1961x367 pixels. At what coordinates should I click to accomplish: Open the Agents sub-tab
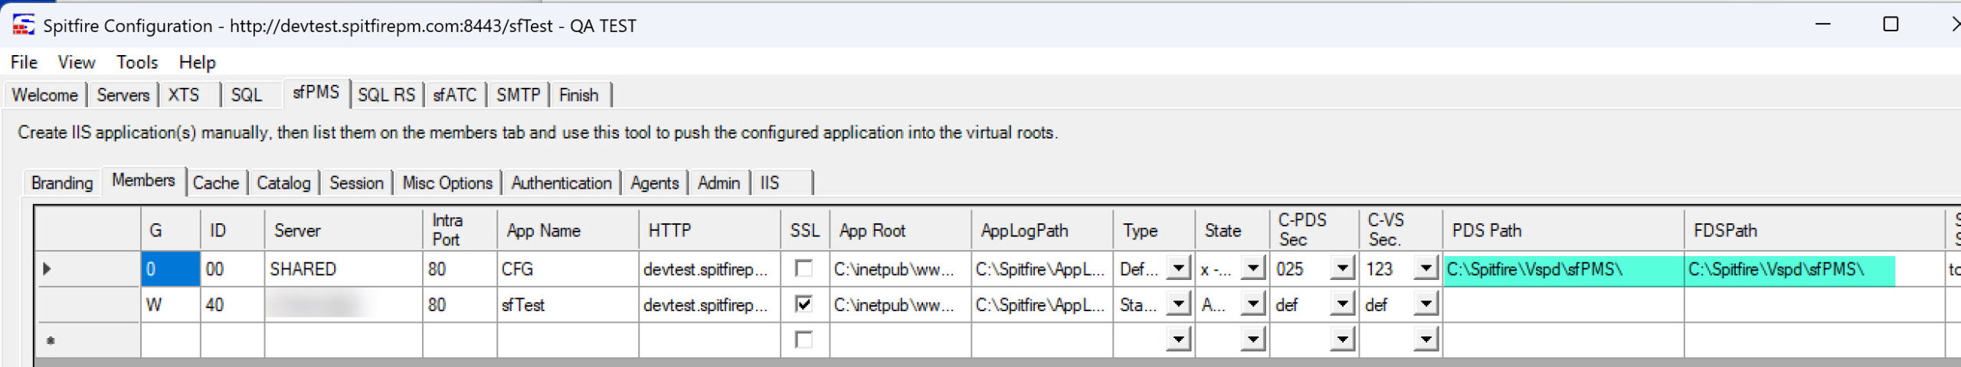655,183
